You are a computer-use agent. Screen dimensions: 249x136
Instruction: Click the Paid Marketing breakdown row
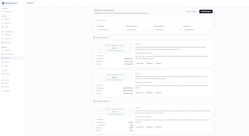coord(115,122)
